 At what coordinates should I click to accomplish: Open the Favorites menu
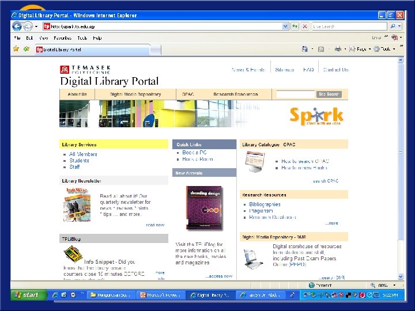coord(62,38)
